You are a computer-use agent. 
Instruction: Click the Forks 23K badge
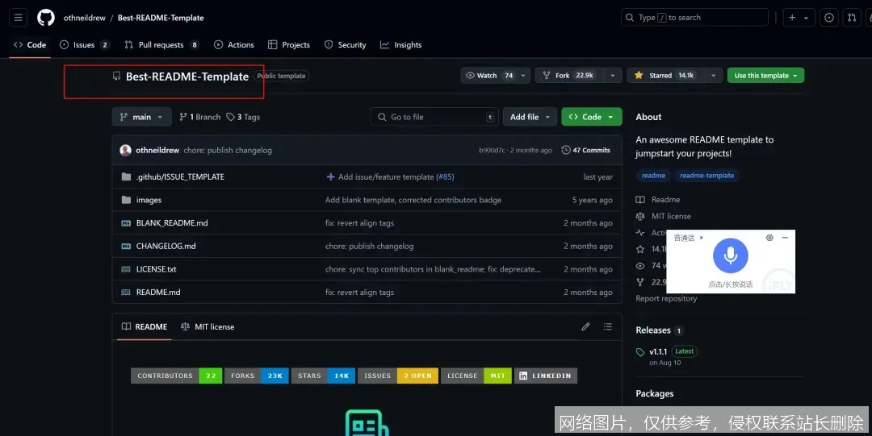pyautogui.click(x=257, y=376)
